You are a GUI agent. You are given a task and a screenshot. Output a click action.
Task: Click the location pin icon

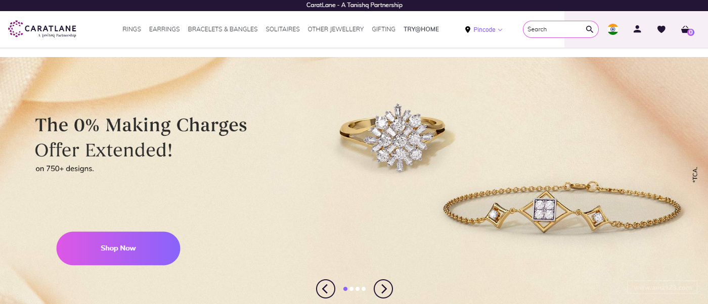point(468,30)
